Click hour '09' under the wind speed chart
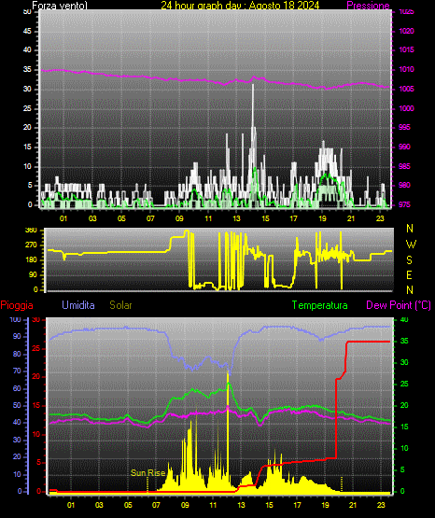 click(x=179, y=218)
